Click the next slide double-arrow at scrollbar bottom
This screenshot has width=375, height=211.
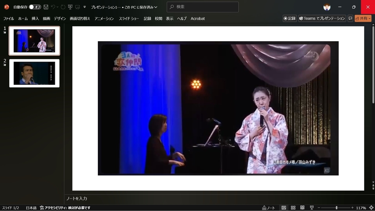tap(373, 189)
